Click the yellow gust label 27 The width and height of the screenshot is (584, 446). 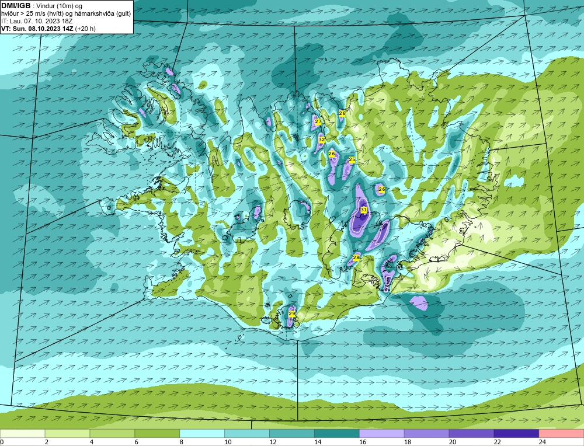coord(318,122)
